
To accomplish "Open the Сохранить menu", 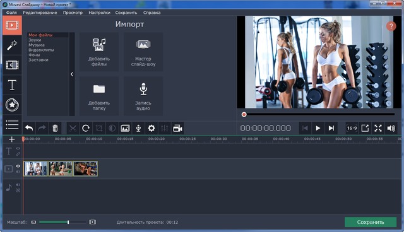I will click(126, 13).
